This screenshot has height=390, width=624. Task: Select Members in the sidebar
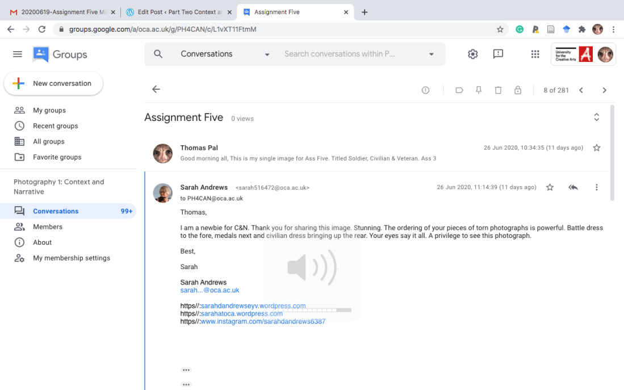click(48, 227)
